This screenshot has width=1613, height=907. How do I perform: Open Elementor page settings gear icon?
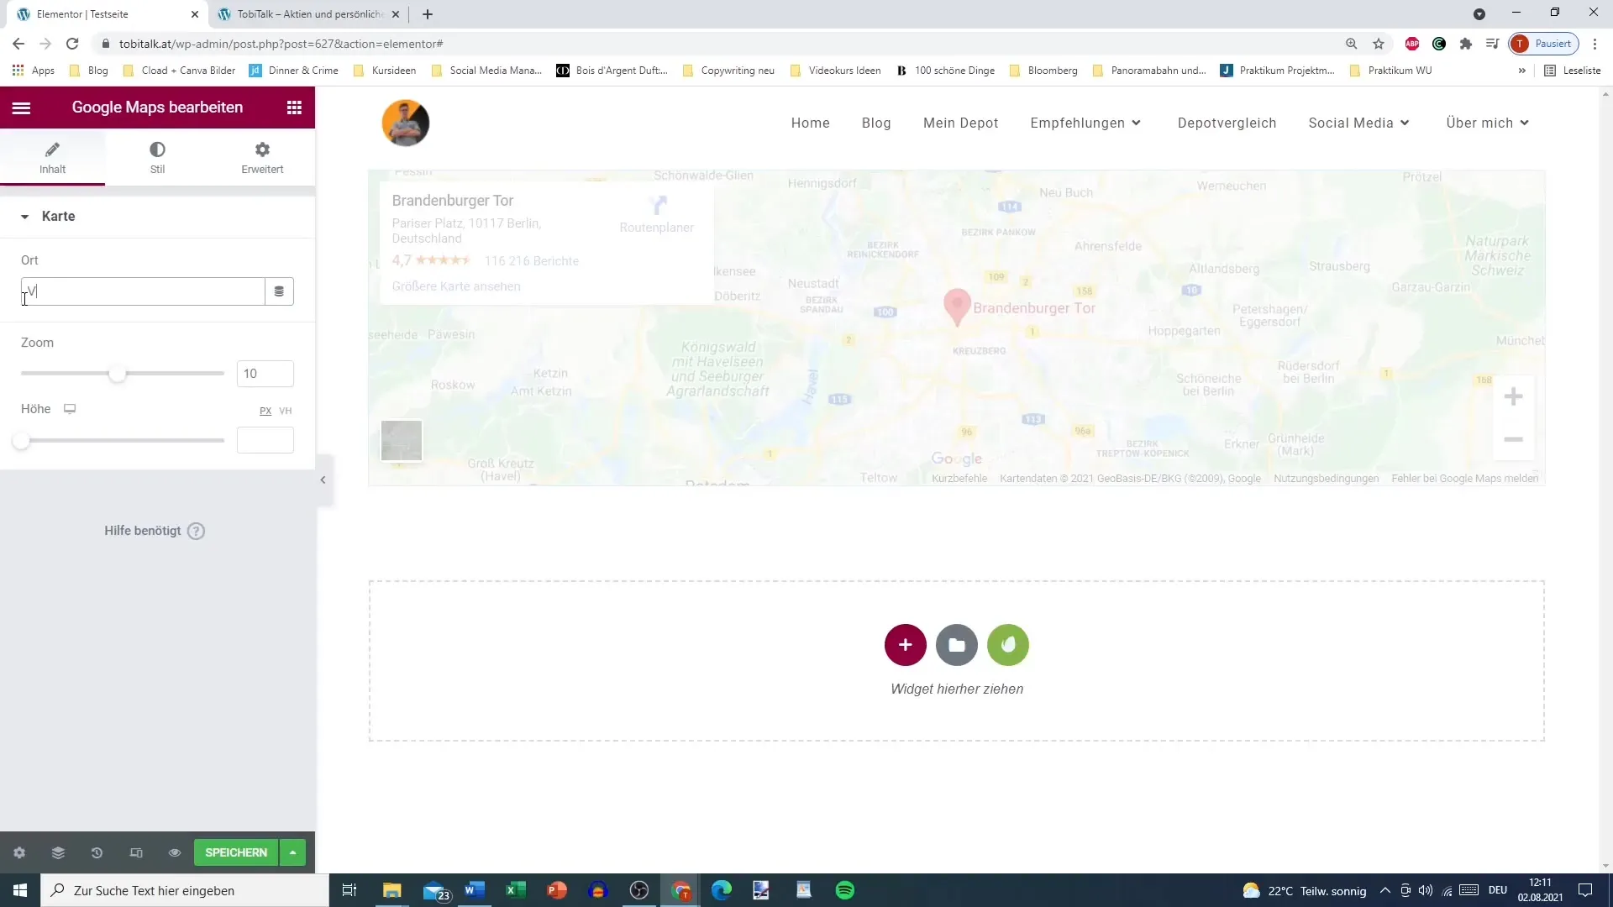[x=19, y=852]
